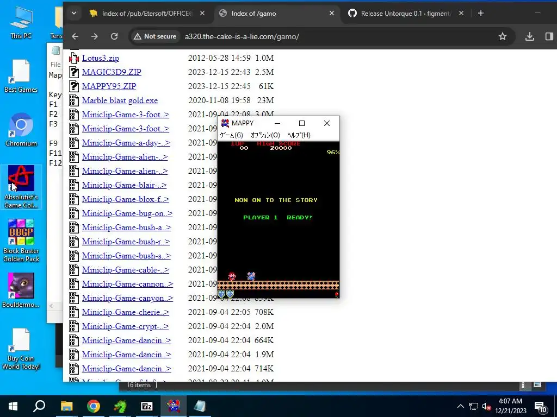Open browser downloads icon
The height and width of the screenshot is (417, 557).
click(x=530, y=36)
